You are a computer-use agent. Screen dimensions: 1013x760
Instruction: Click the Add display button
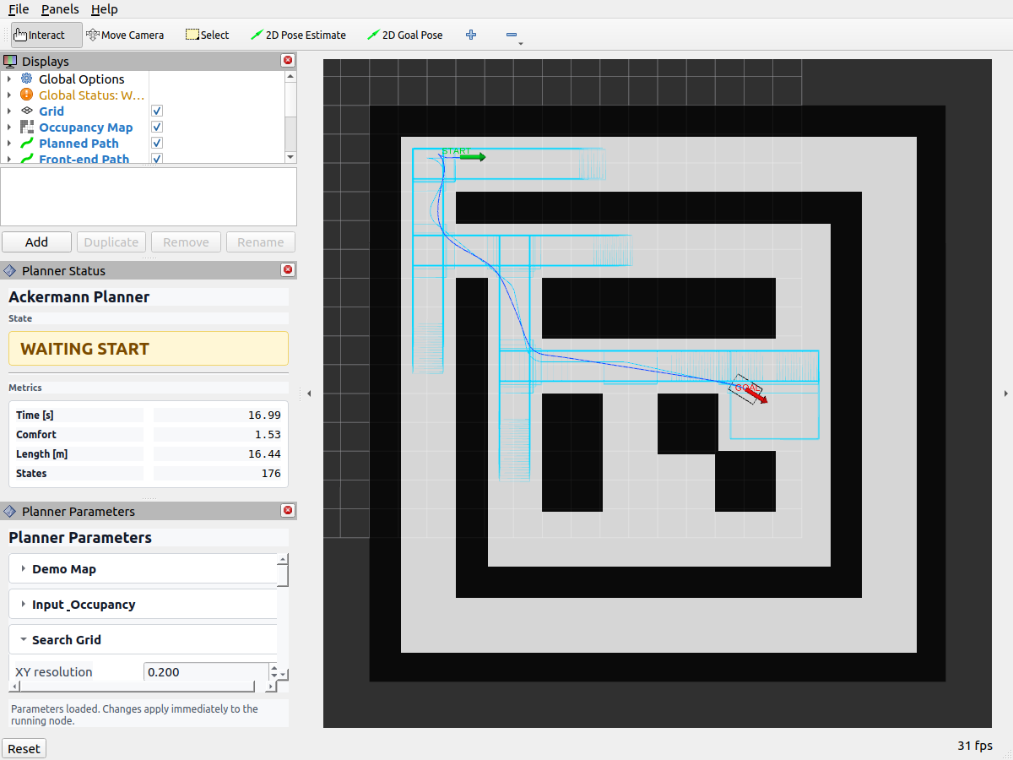tap(36, 242)
